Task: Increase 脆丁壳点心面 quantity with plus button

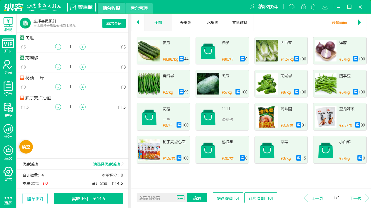Action: point(83,107)
